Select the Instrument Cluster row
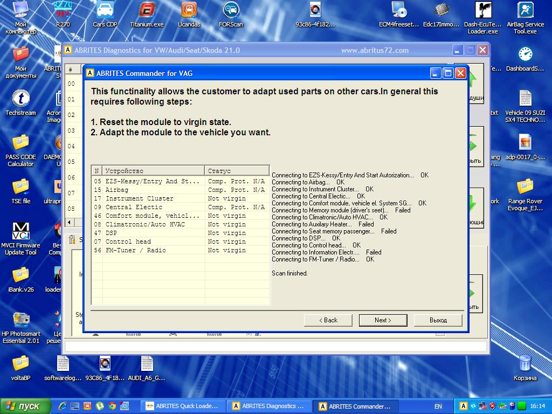552x414 pixels. [x=181, y=198]
